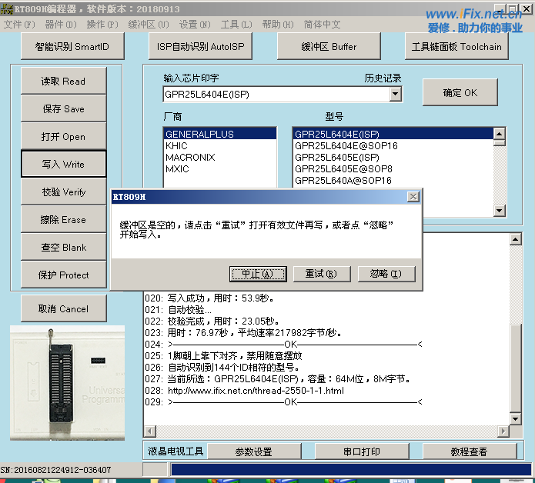Click the programmer socket image

tap(67, 383)
